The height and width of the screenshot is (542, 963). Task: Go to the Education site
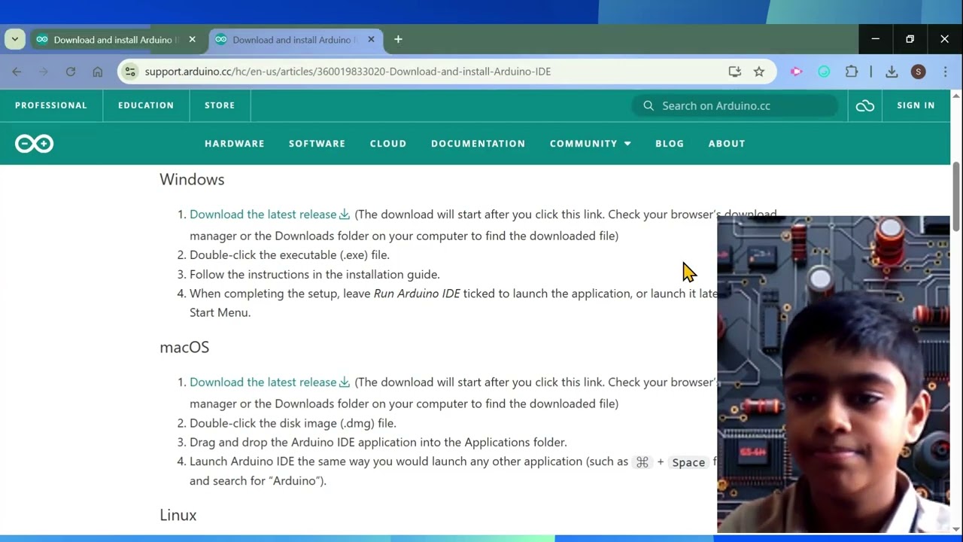coord(146,105)
